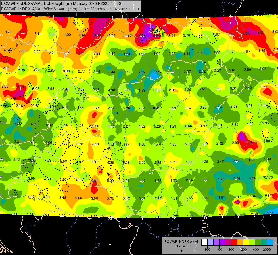
Task: Click the lime green legend swatch
Action: point(252,243)
